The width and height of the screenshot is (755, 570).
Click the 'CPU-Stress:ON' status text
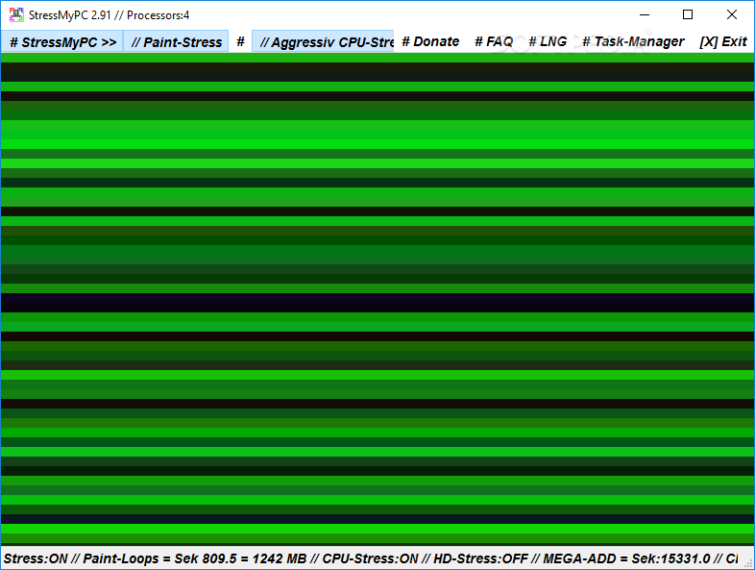tap(370, 558)
